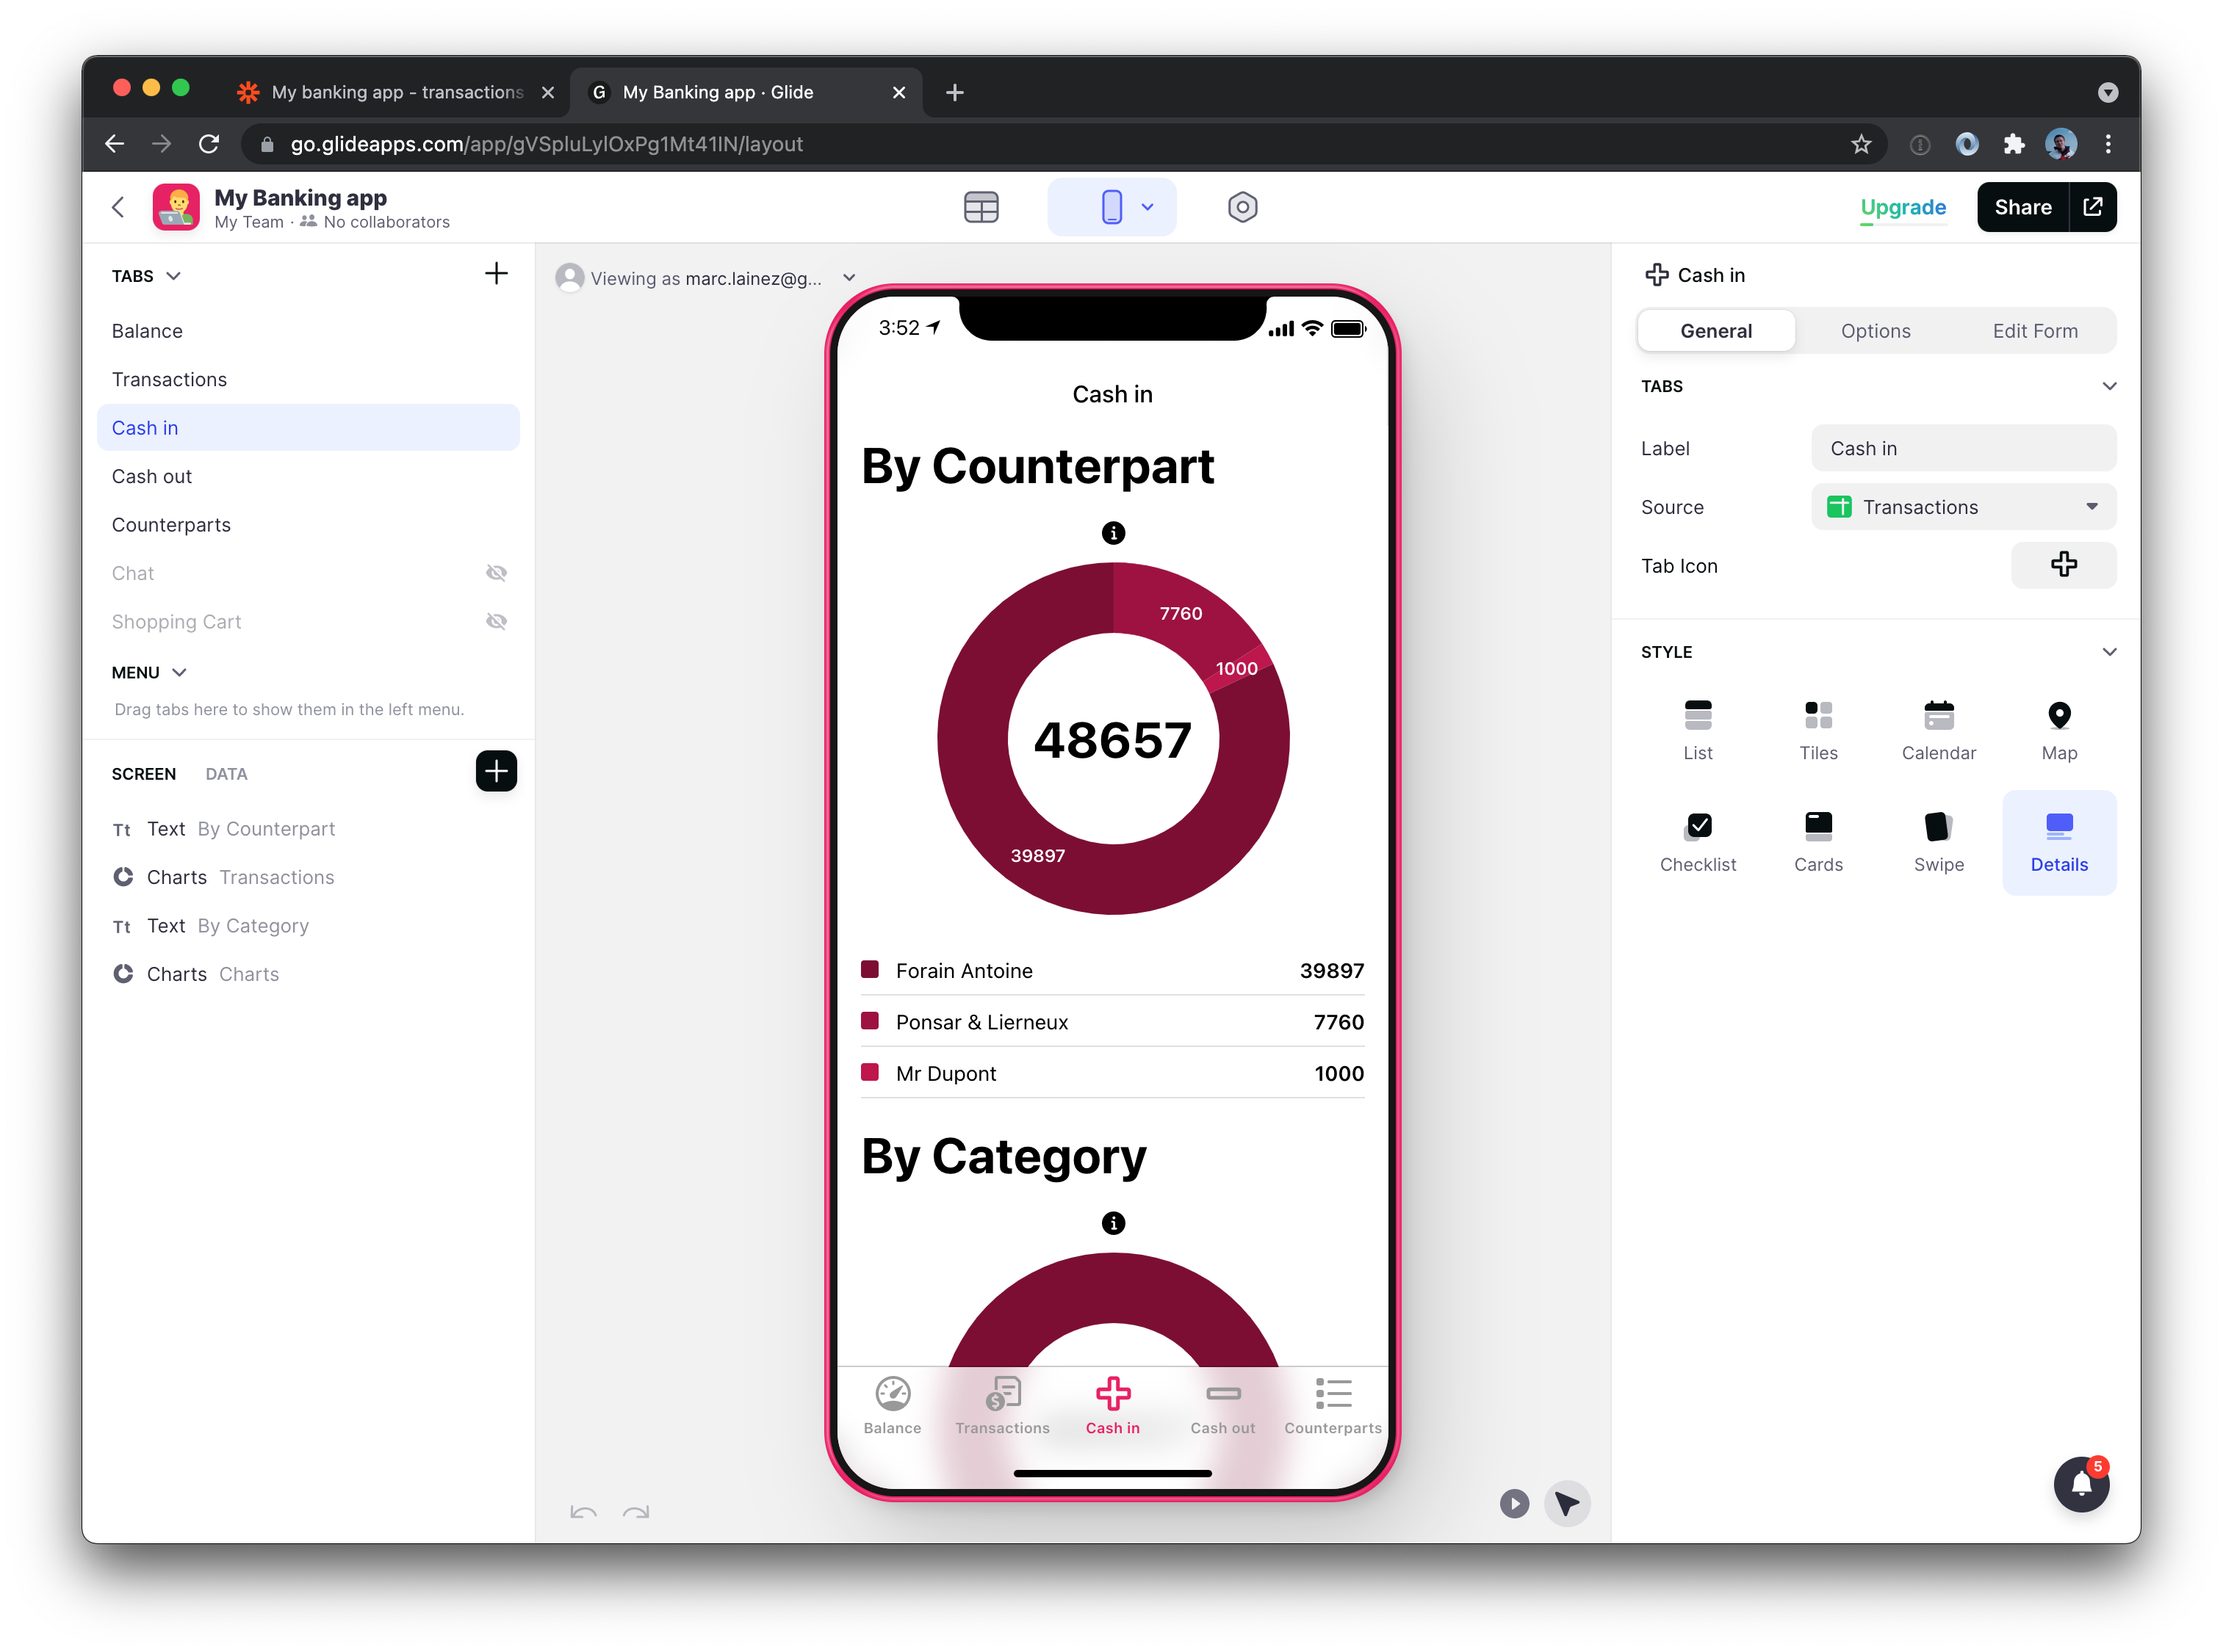Select the Swipe style layout
The image size is (2223, 1652).
tap(1939, 840)
